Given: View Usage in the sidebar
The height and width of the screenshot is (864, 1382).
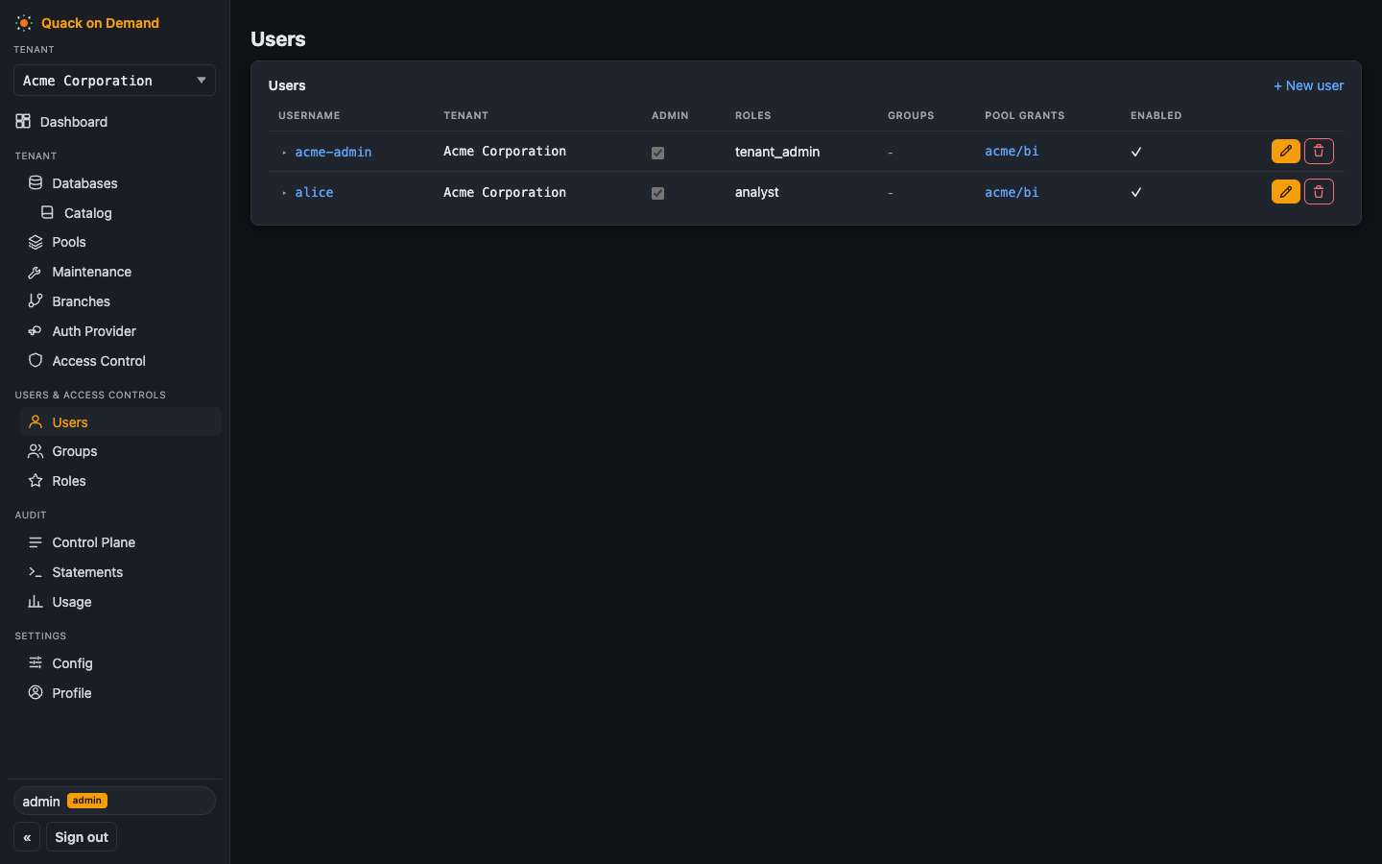Looking at the screenshot, I should (121, 601).
